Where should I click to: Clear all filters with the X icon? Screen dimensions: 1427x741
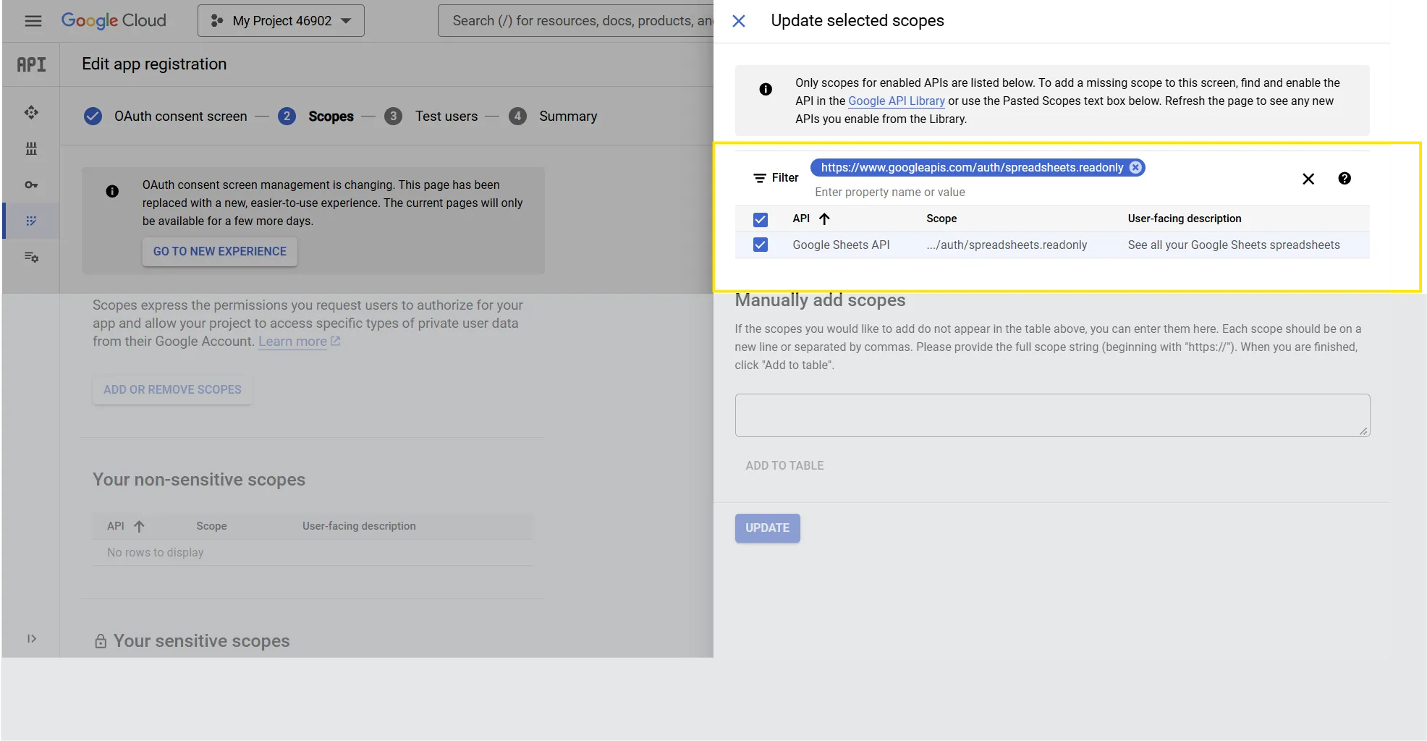1308,179
